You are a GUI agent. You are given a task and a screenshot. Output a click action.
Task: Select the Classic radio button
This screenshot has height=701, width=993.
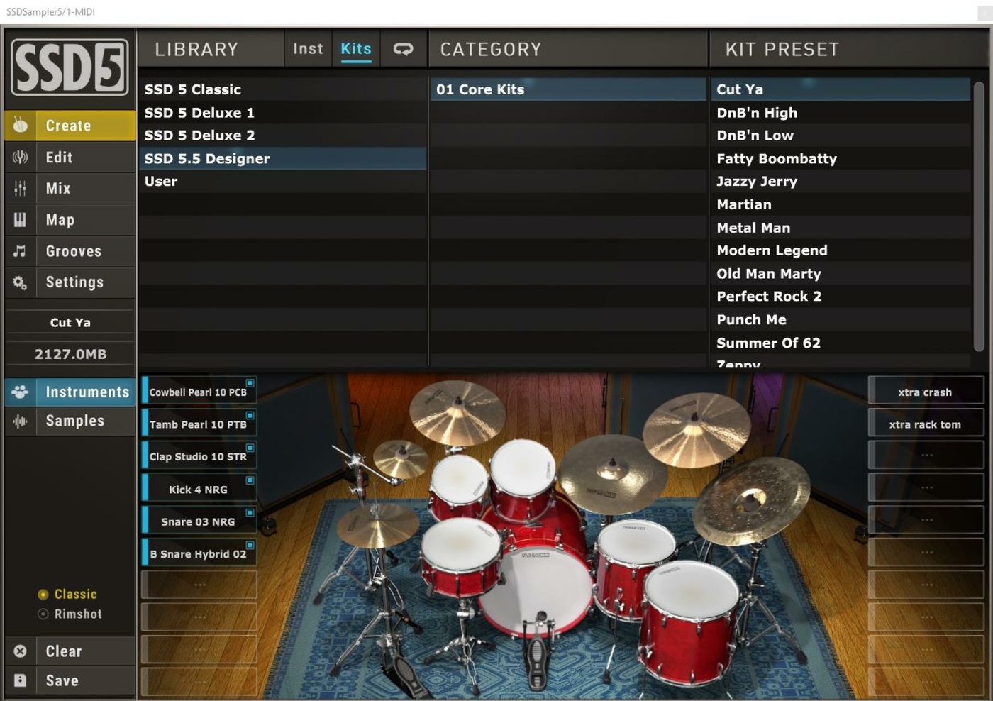click(x=43, y=595)
